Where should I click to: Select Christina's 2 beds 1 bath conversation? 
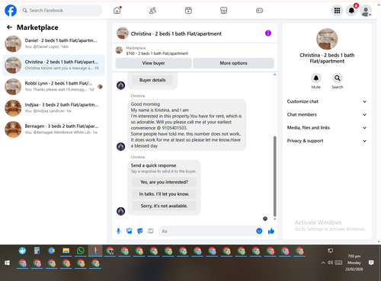pyautogui.click(x=53, y=65)
